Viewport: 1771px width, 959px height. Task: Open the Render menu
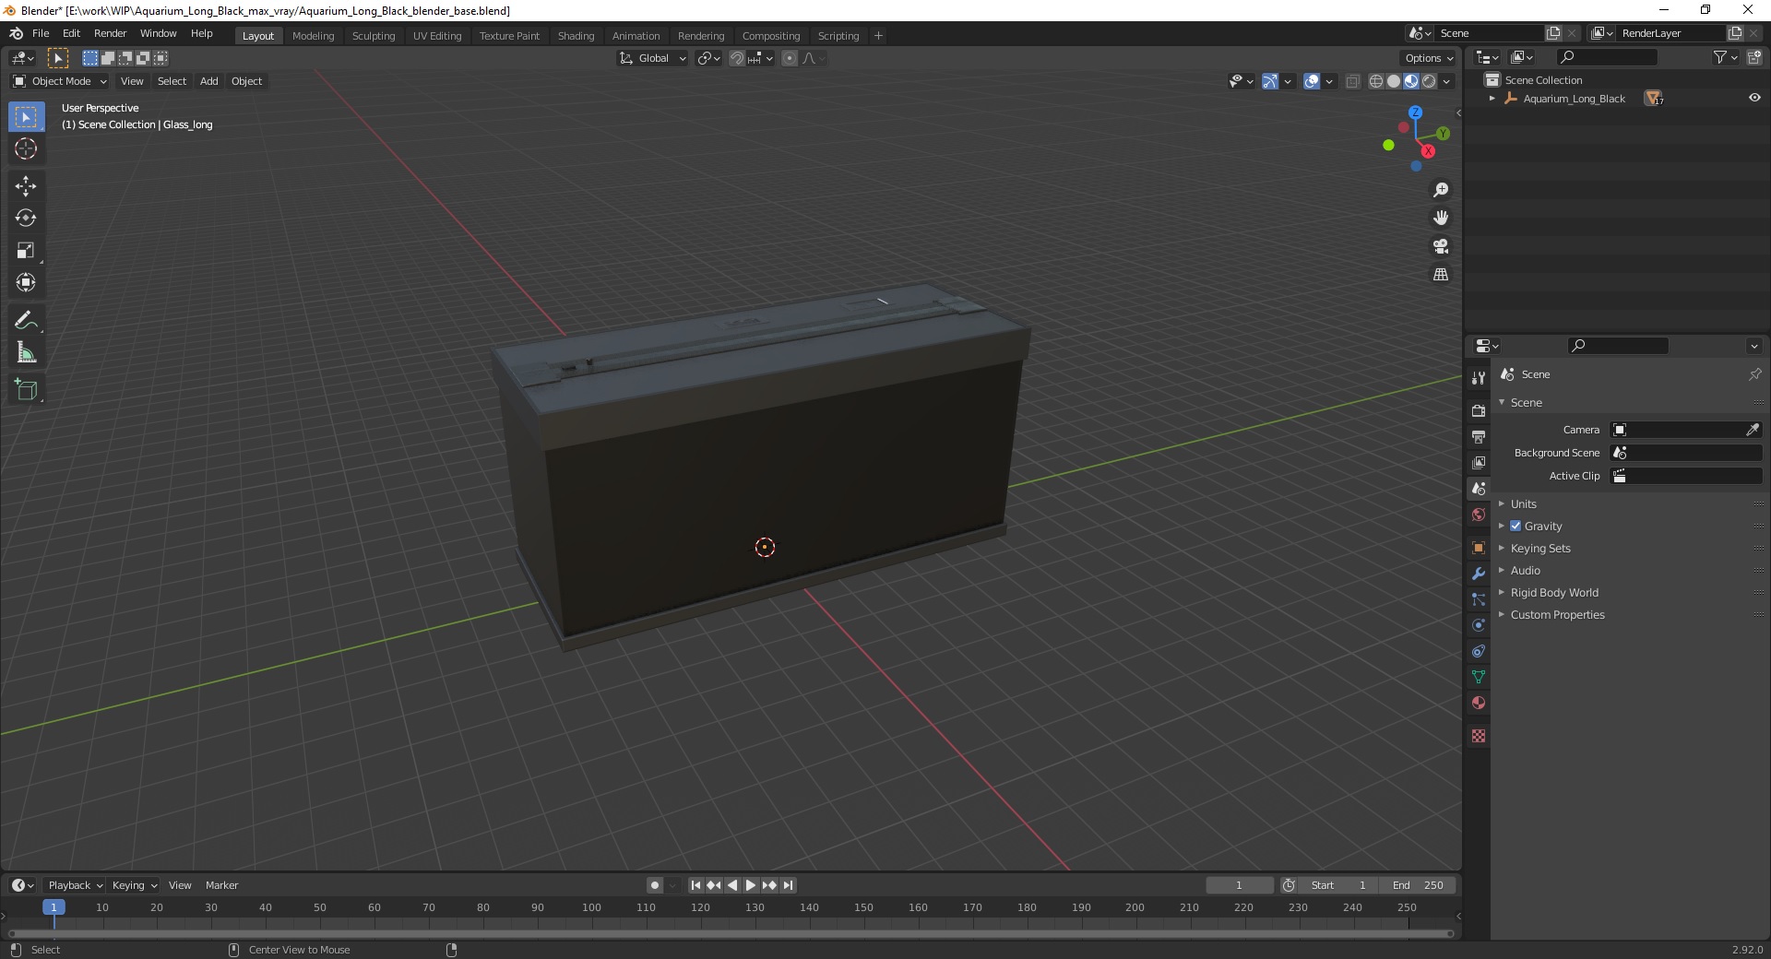point(110,33)
